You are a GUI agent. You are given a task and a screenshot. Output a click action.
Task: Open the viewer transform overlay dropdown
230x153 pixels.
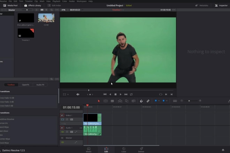(68, 95)
